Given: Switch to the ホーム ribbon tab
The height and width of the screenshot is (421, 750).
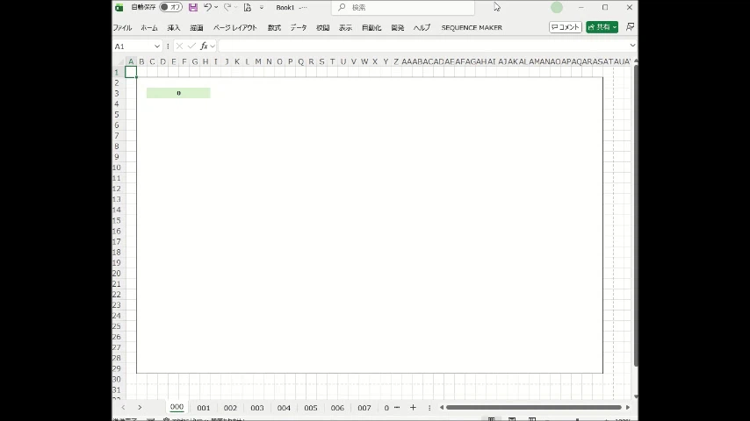Looking at the screenshot, I should click(149, 28).
